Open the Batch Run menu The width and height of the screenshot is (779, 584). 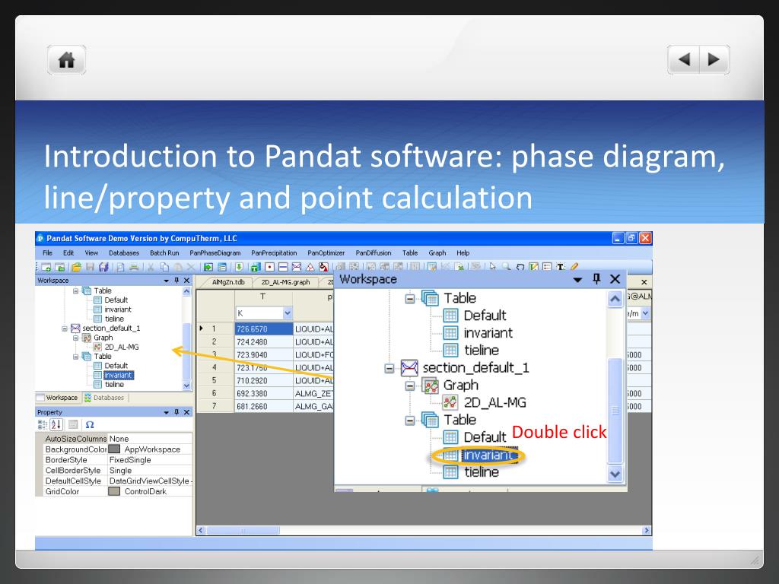click(x=164, y=252)
